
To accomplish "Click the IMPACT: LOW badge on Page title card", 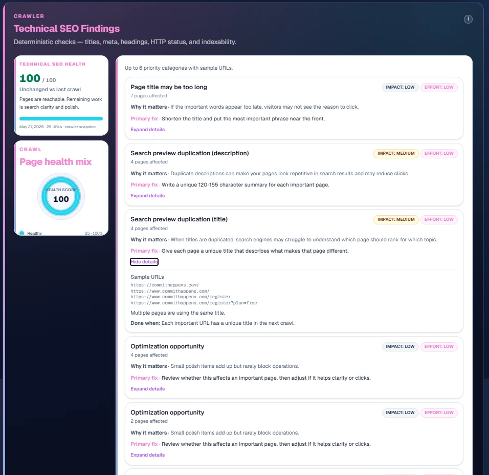I will click(x=400, y=87).
